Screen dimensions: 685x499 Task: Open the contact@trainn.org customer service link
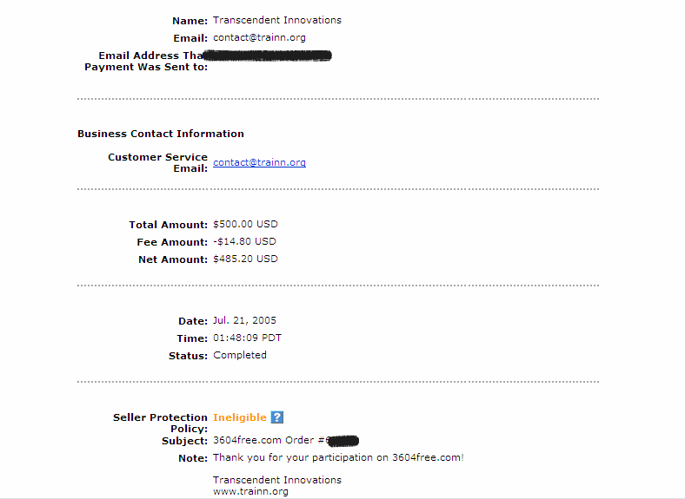point(260,162)
